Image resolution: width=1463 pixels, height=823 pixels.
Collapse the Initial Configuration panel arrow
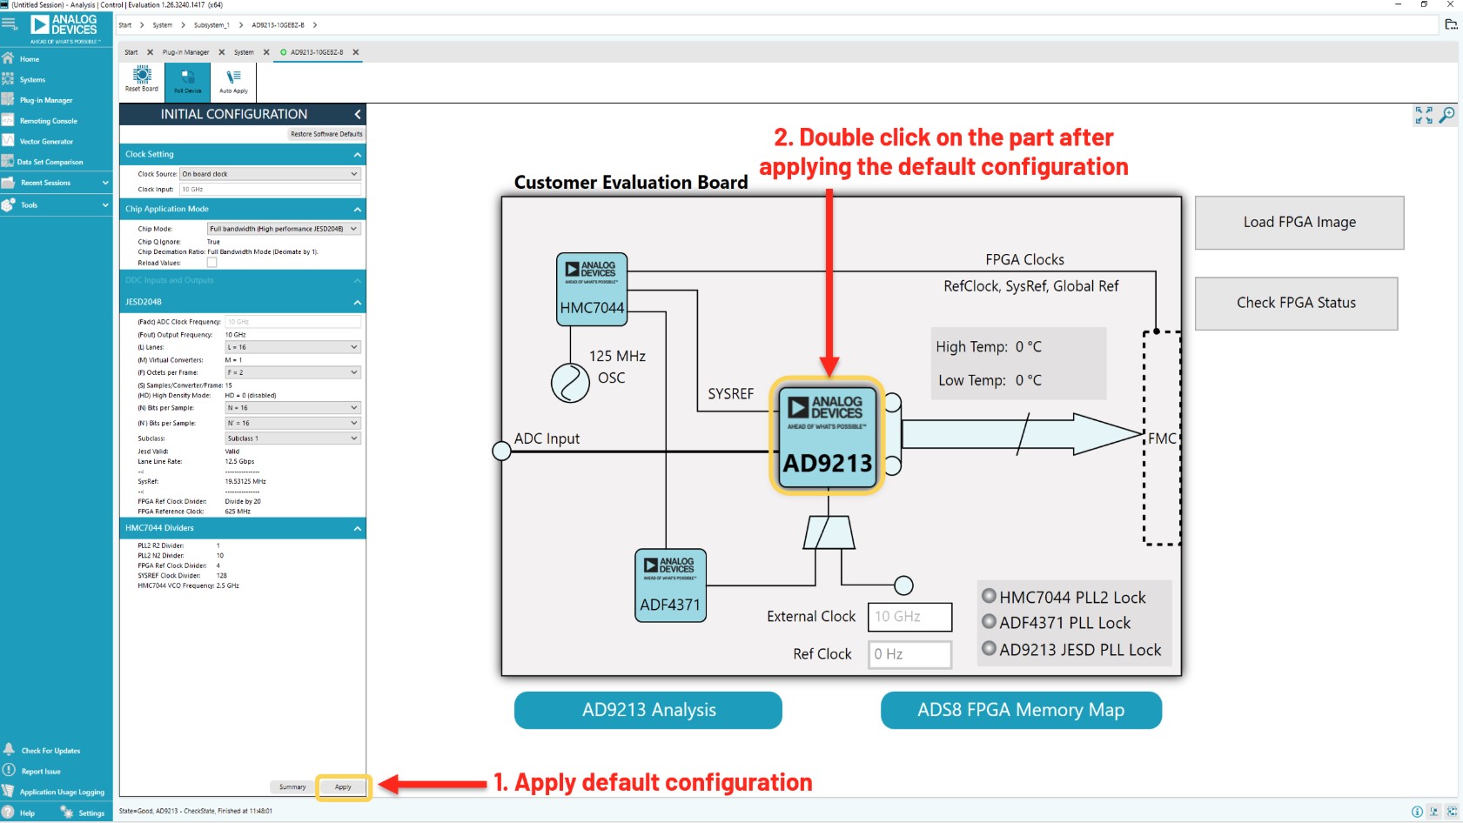click(357, 114)
